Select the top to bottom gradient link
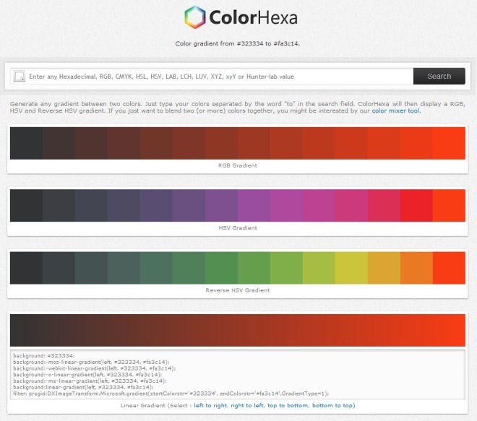The width and height of the screenshot is (477, 421). coord(288,405)
